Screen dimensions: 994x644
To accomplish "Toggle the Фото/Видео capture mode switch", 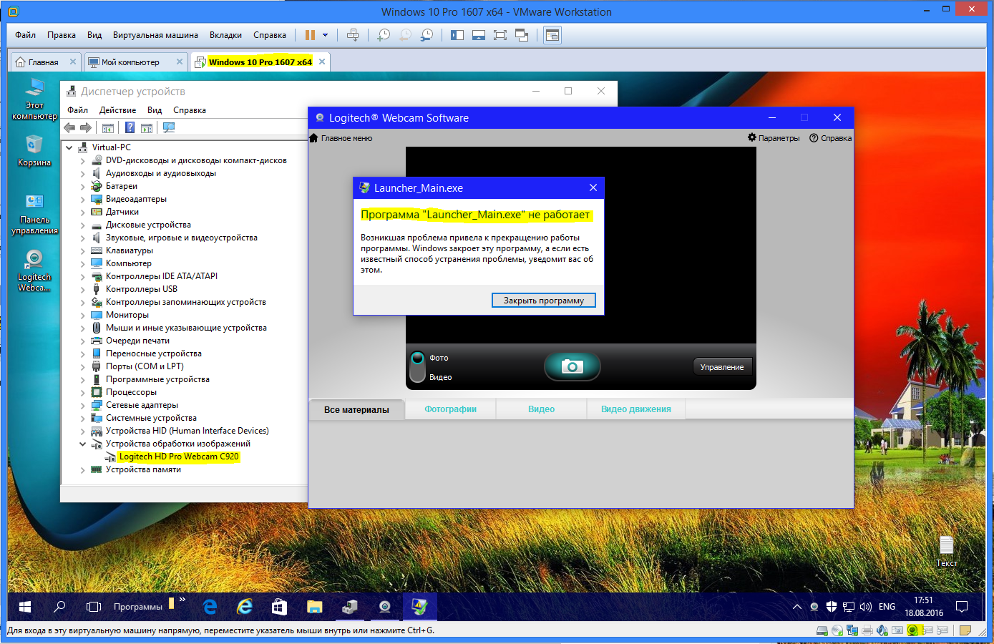I will (x=418, y=367).
